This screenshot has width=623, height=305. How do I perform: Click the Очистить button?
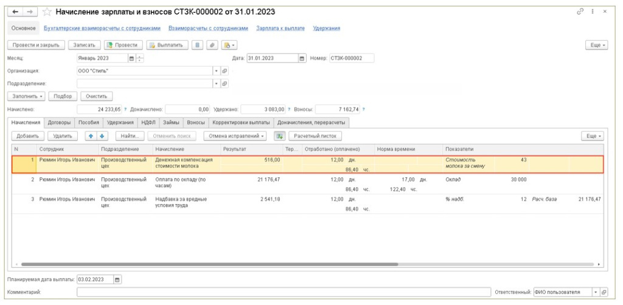[97, 96]
